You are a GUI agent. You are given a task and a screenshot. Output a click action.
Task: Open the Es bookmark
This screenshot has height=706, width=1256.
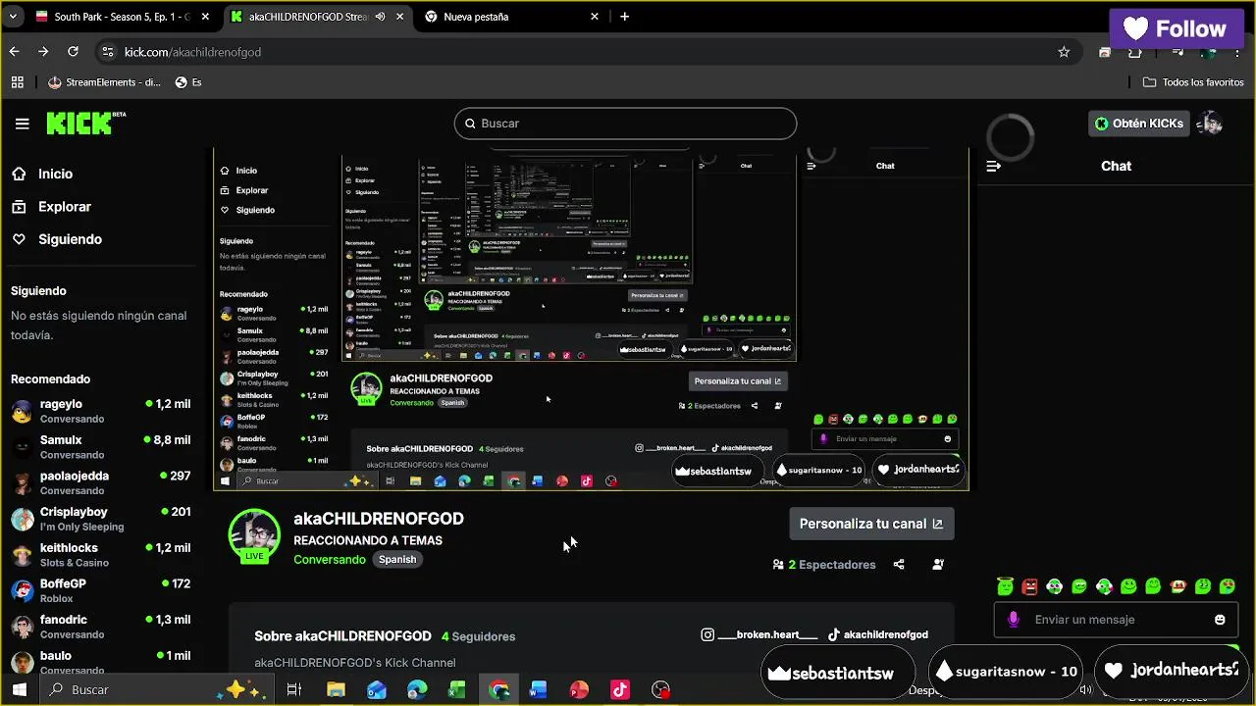188,82
